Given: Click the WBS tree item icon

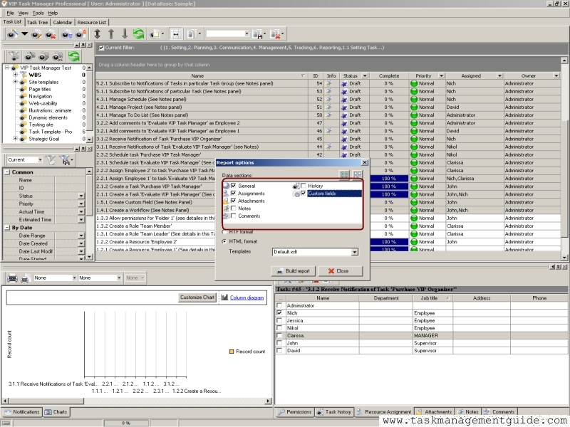Looking at the screenshot, I should [x=24, y=75].
